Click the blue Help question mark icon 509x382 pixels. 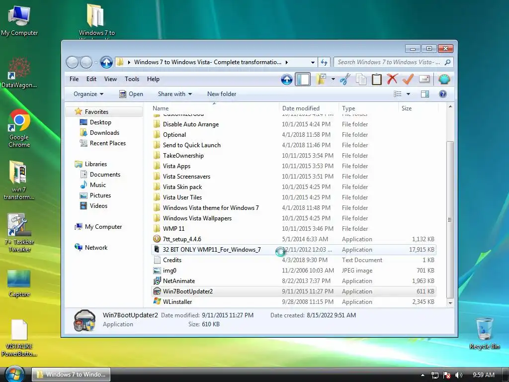click(x=442, y=94)
